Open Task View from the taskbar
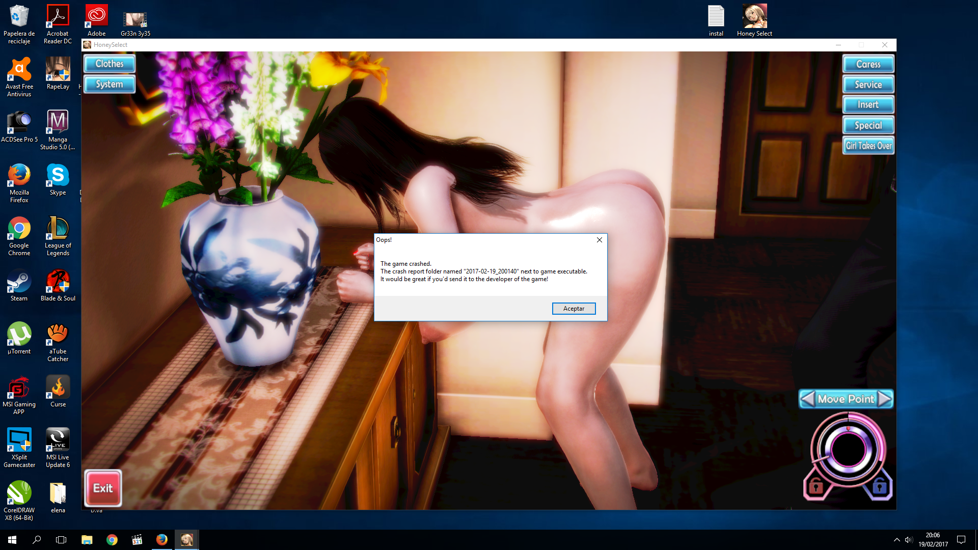This screenshot has width=978, height=550. 61,540
